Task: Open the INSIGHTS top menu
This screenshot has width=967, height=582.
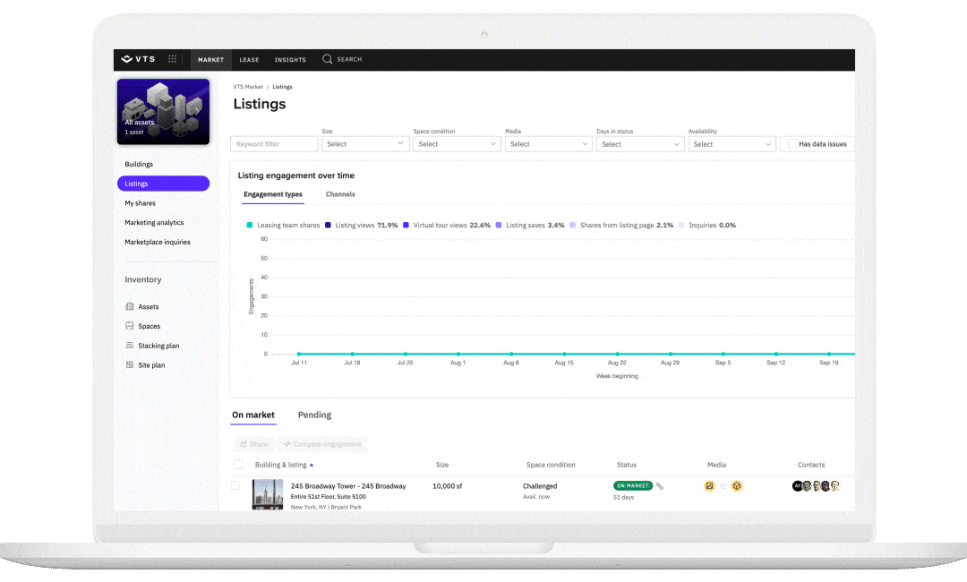Action: pyautogui.click(x=290, y=60)
